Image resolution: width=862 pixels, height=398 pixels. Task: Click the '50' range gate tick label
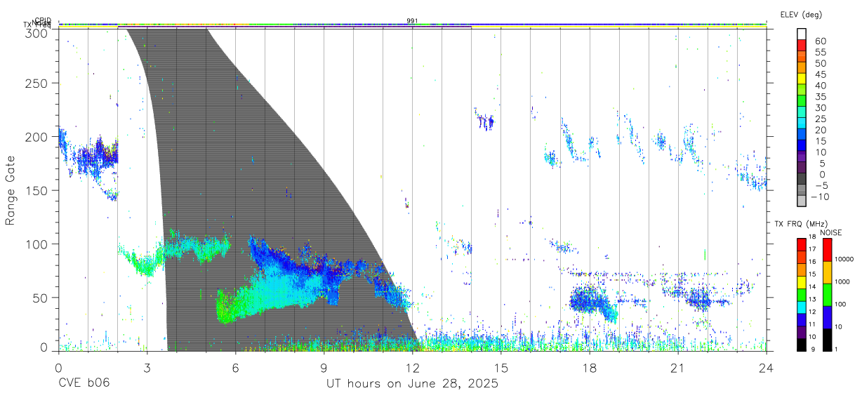coord(41,297)
